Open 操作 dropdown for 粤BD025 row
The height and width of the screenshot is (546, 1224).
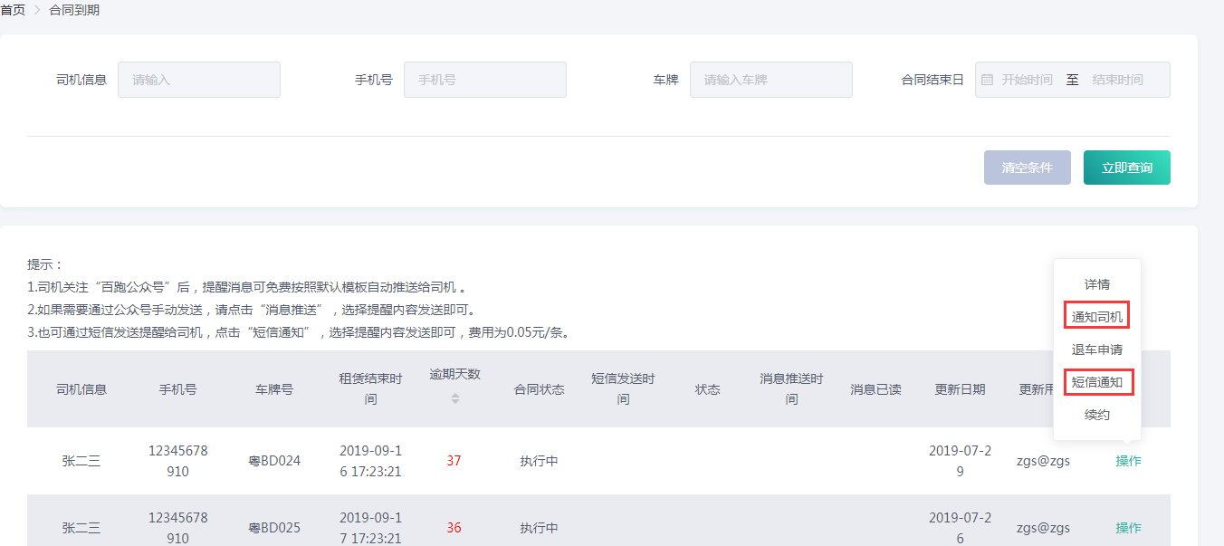(1128, 528)
